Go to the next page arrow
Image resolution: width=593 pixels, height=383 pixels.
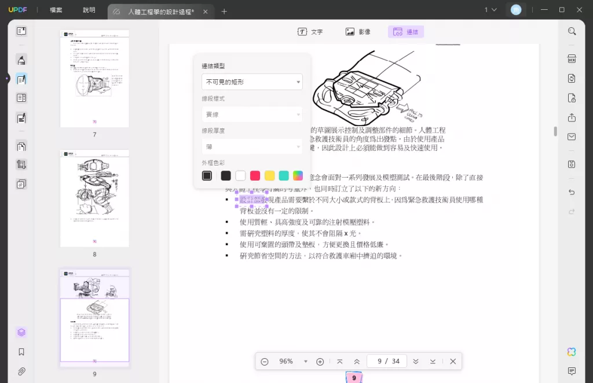click(416, 362)
